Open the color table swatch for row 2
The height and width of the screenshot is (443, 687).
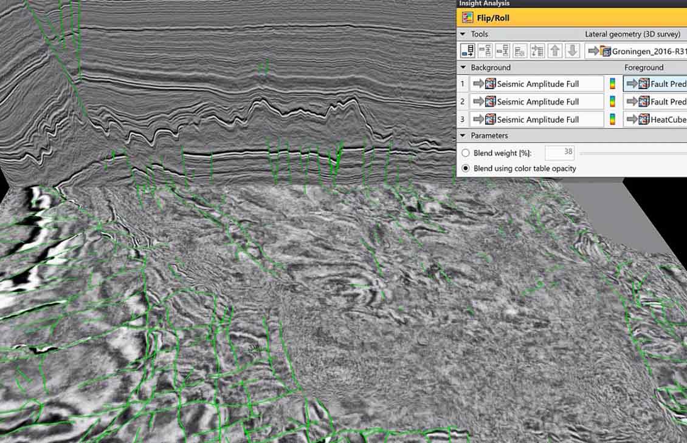point(612,101)
